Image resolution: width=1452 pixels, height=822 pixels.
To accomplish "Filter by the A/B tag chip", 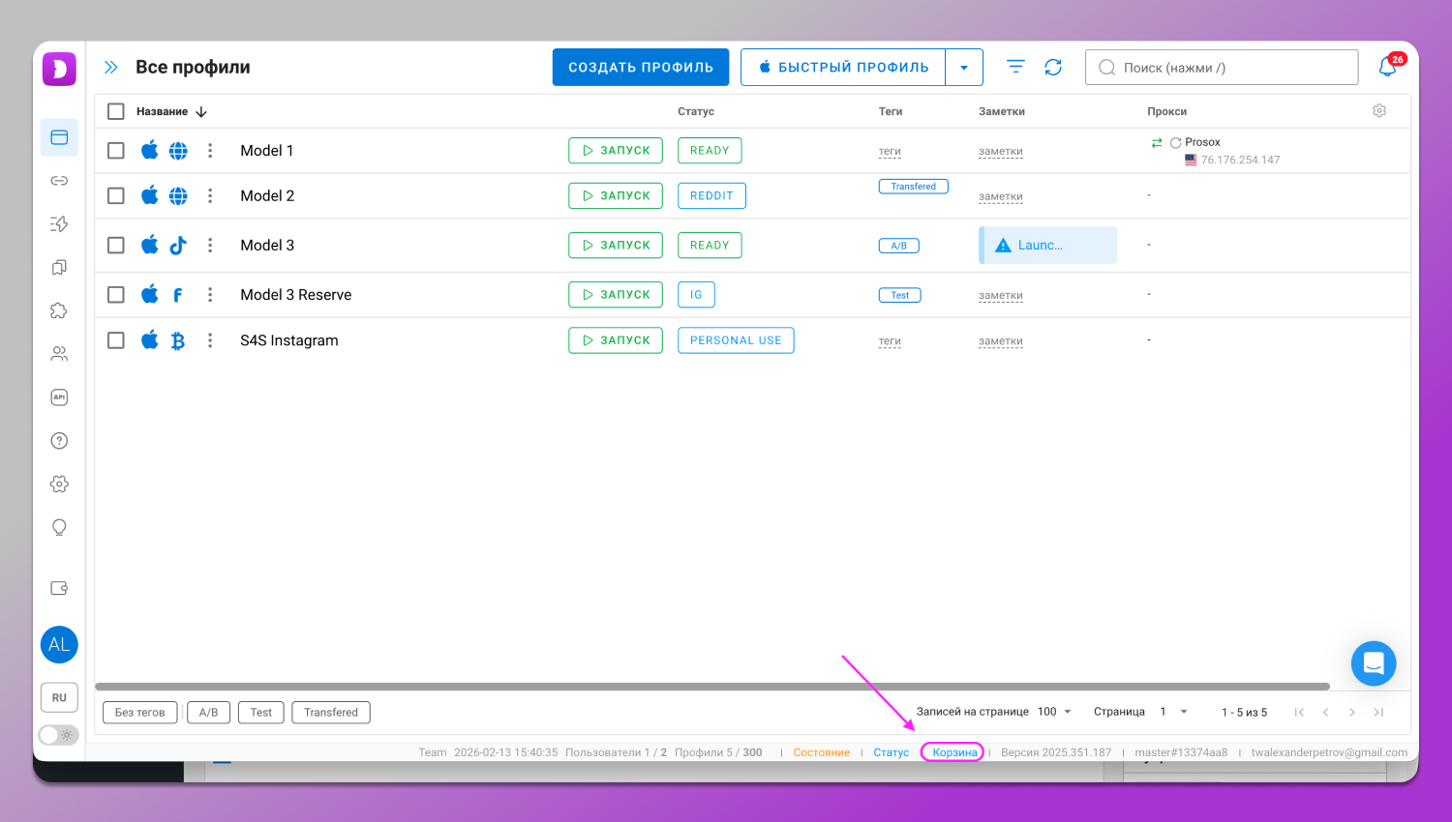I will click(208, 713).
